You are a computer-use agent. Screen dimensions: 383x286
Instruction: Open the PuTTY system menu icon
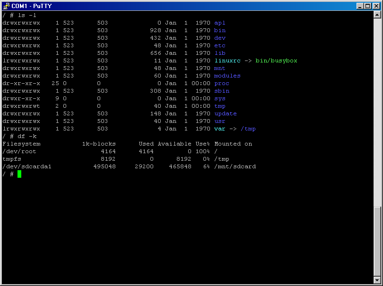pyautogui.click(x=6, y=6)
